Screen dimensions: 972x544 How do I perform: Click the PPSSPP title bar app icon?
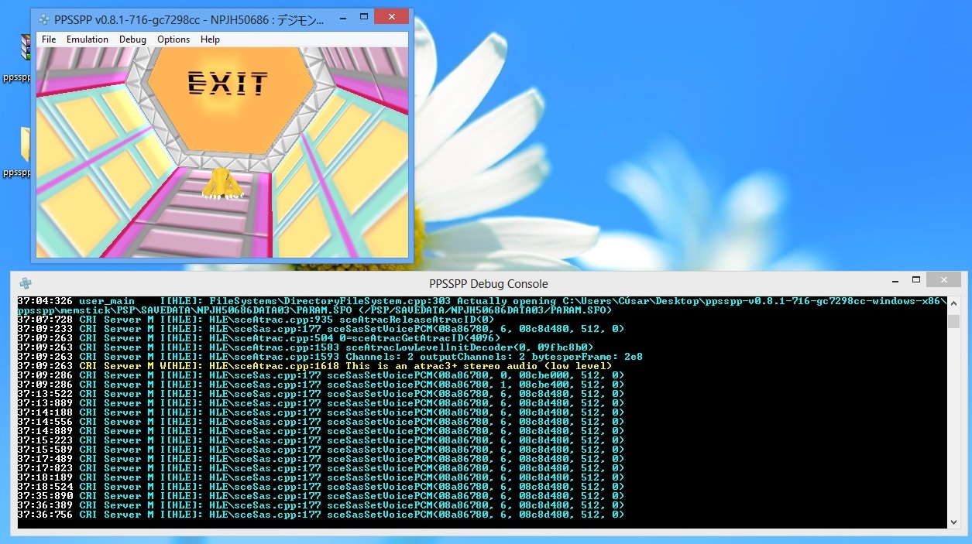point(44,20)
